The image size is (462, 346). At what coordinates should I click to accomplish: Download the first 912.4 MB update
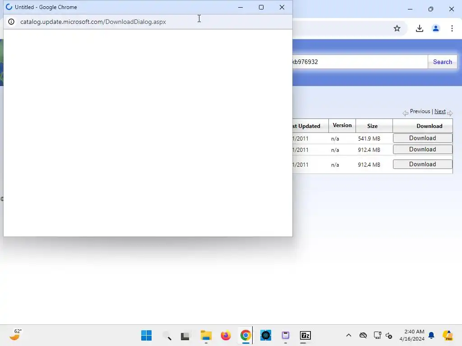[x=422, y=150]
